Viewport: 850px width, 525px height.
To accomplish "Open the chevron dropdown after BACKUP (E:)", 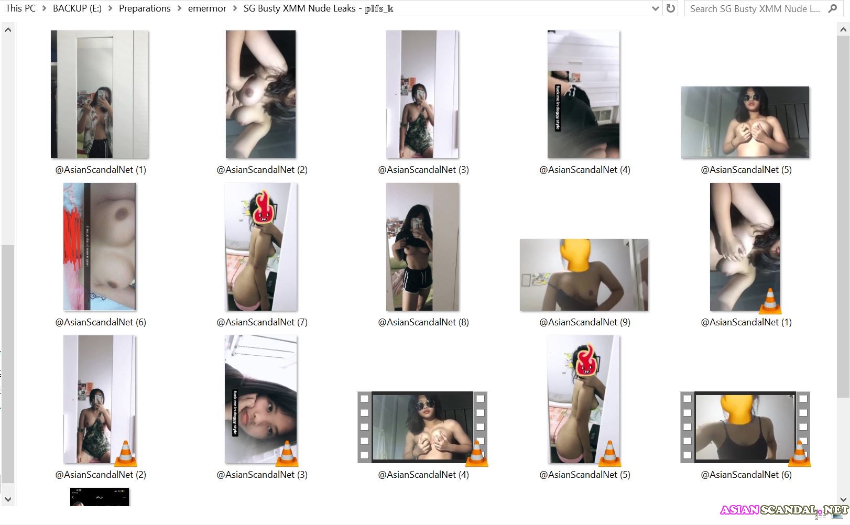I will coord(109,8).
